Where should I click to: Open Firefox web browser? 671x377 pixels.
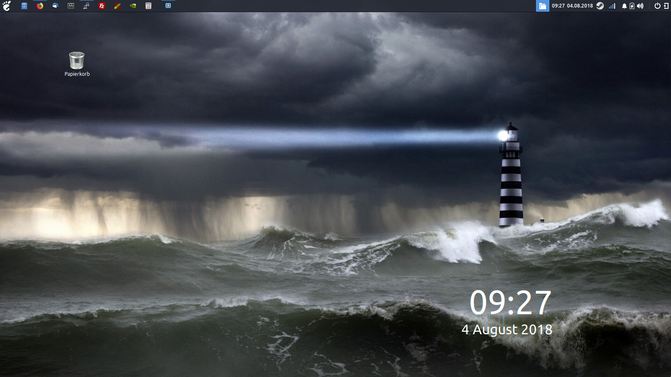tap(40, 6)
